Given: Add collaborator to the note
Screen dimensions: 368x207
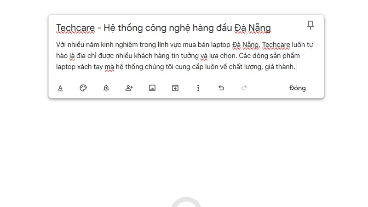Looking at the screenshot, I should (x=129, y=88).
